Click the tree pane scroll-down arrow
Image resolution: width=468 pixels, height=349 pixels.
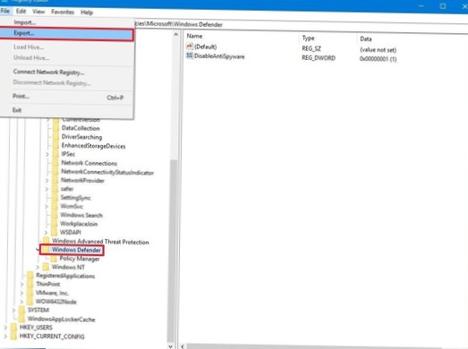tap(170, 346)
